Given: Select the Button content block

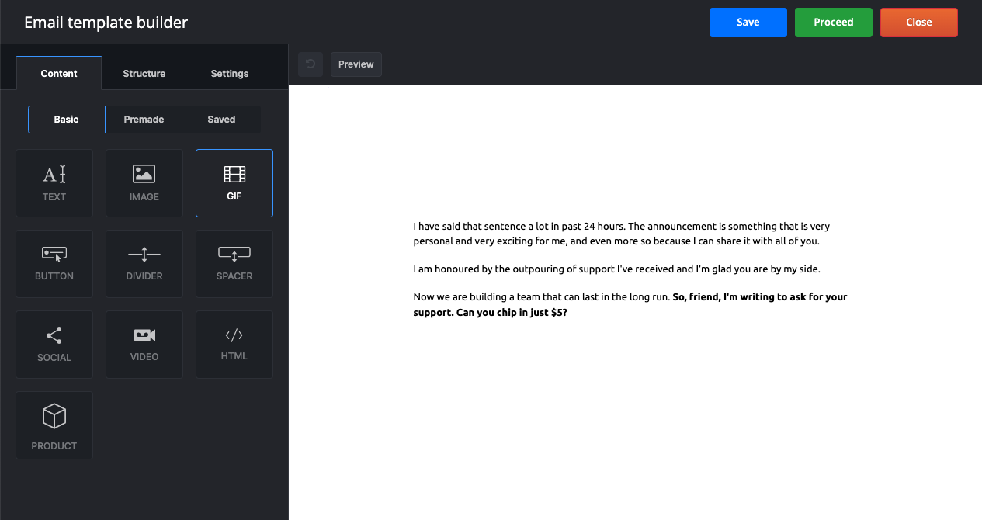Looking at the screenshot, I should tap(54, 264).
